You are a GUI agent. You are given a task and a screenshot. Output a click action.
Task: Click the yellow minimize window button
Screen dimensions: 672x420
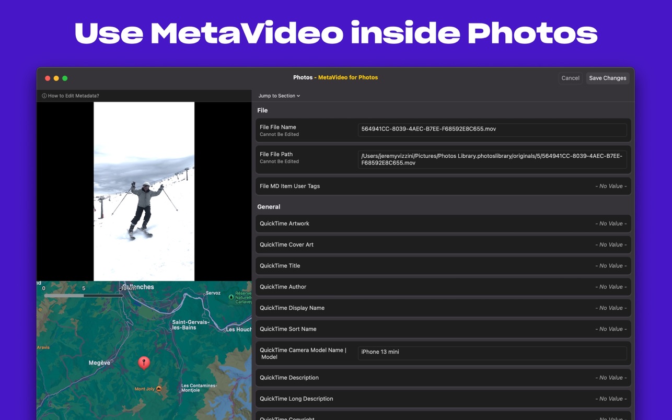[56, 78]
